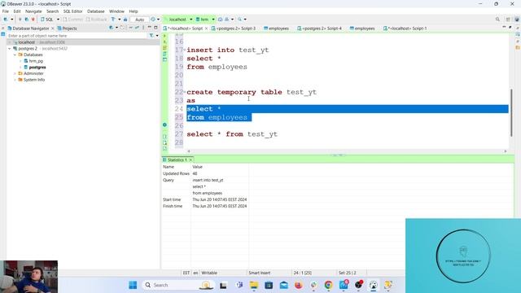
Task: Open the Help menu
Action: click(134, 11)
